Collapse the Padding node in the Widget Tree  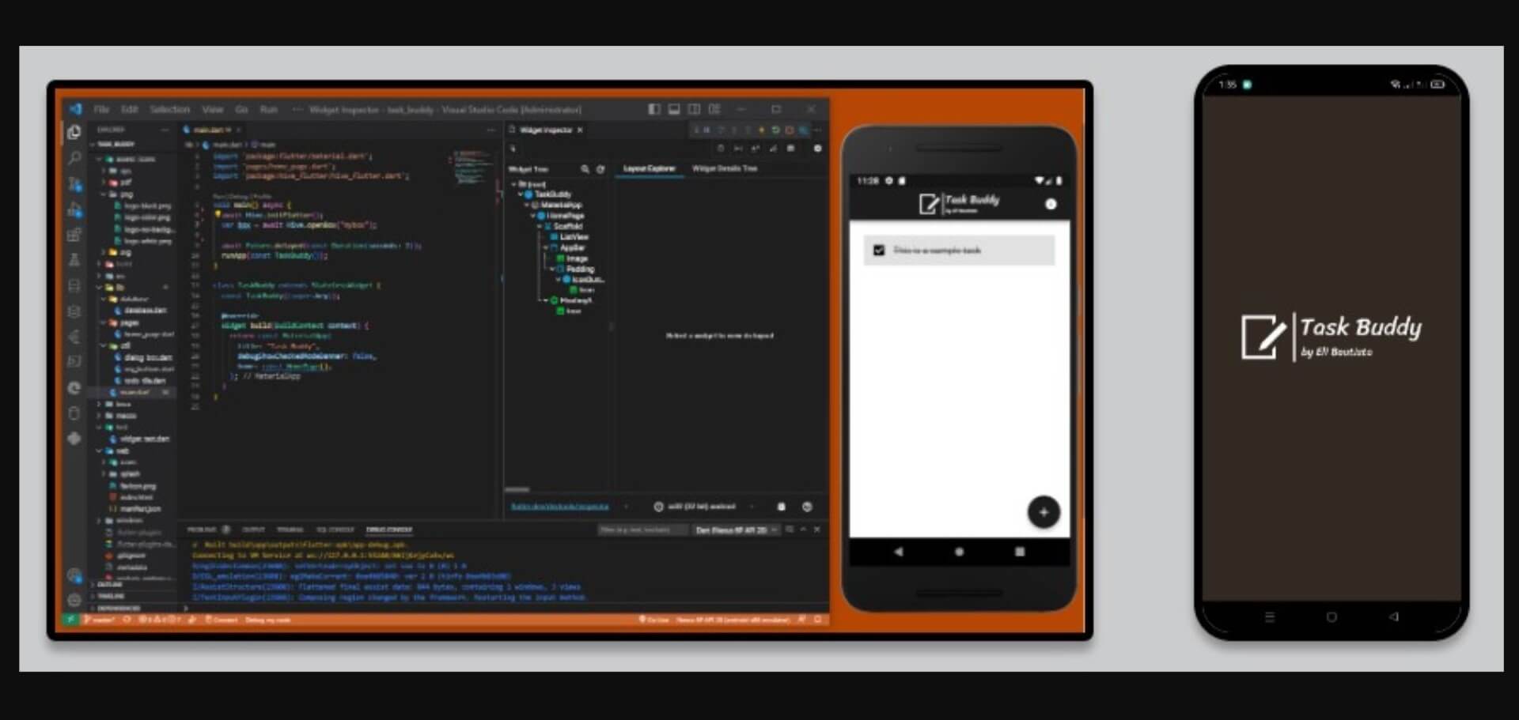[x=552, y=270]
